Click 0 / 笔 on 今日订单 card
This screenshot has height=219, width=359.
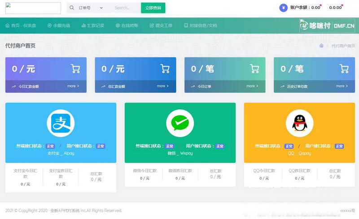(x=202, y=69)
